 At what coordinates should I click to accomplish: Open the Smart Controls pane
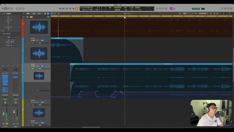coord(17,9)
